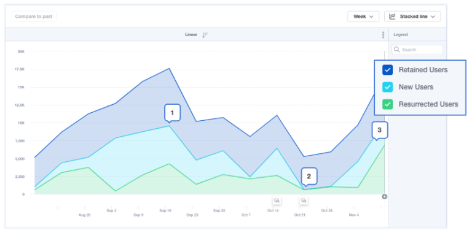This screenshot has width=472, height=233.
Task: Uncheck the New Users checkbox
Action: pyautogui.click(x=388, y=87)
